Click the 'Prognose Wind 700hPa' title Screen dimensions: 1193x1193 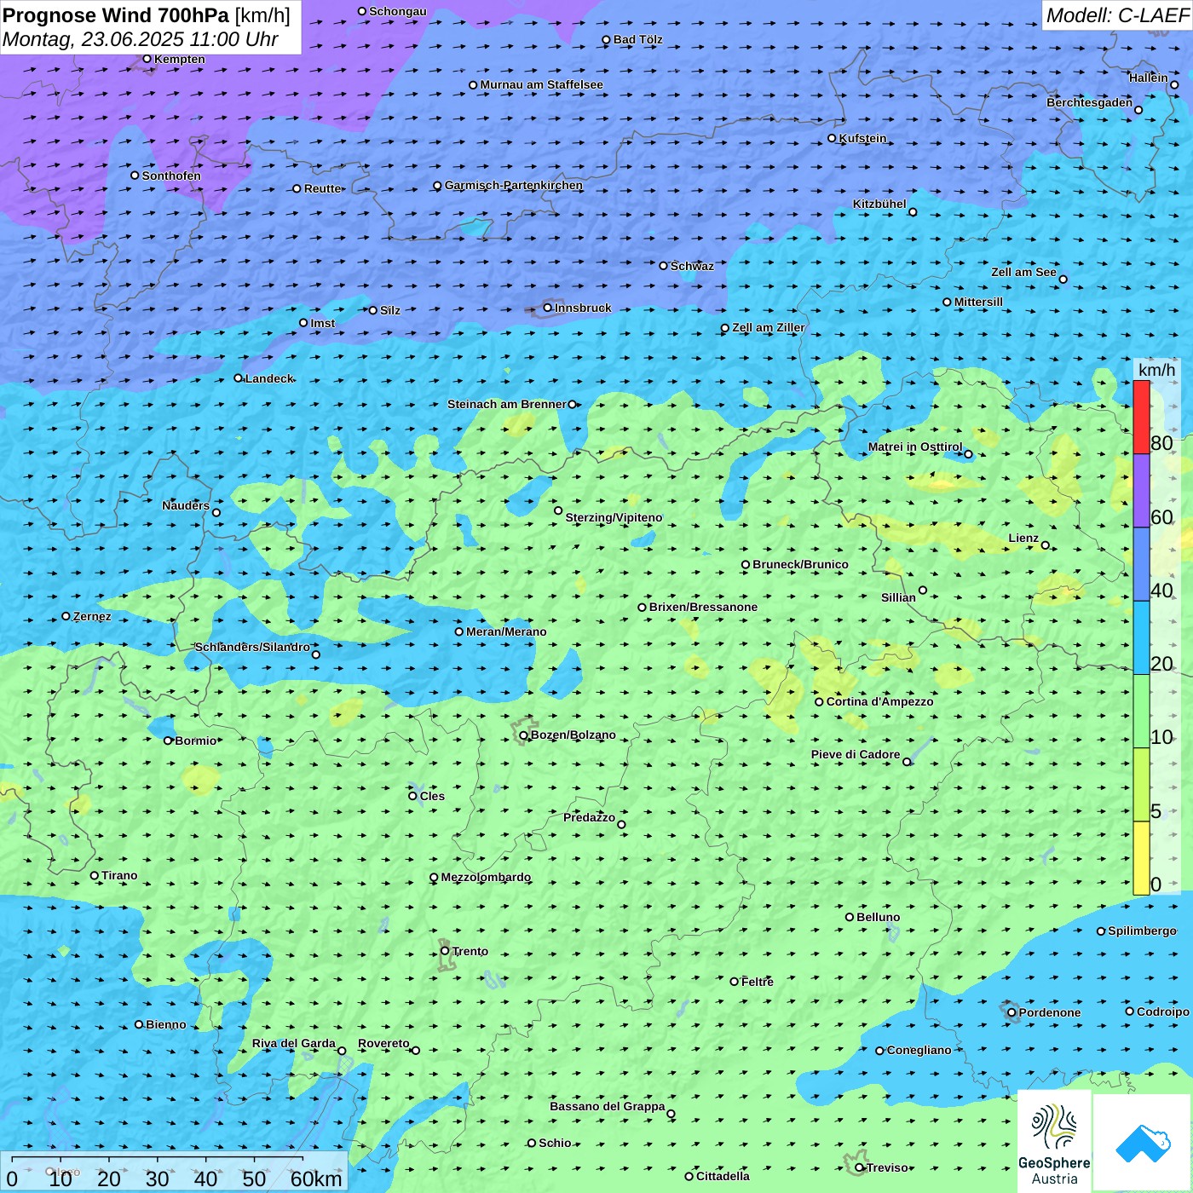point(116,15)
